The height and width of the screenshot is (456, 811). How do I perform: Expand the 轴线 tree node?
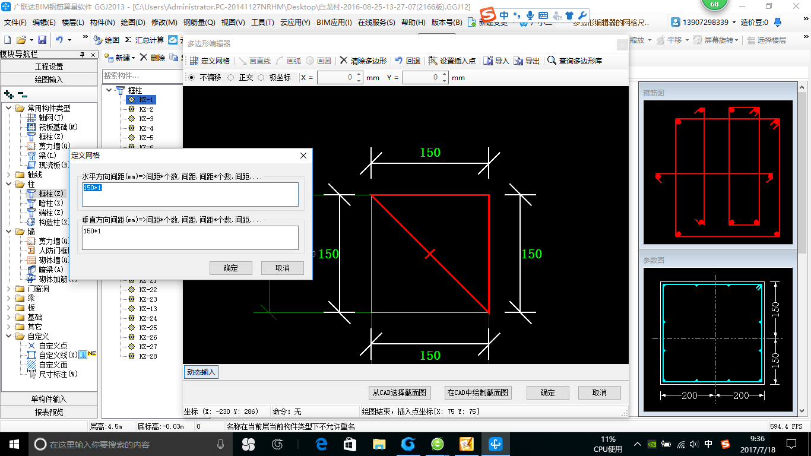(x=9, y=175)
